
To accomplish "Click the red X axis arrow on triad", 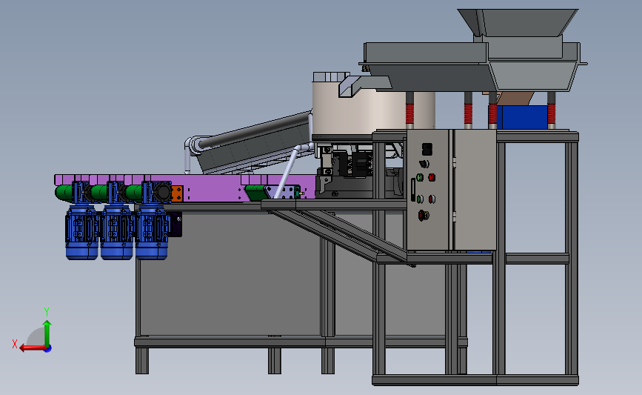I will (33, 348).
